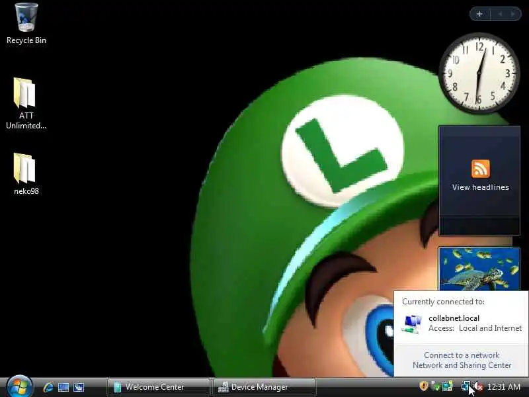Click the yellow security shield tray icon

423,386
